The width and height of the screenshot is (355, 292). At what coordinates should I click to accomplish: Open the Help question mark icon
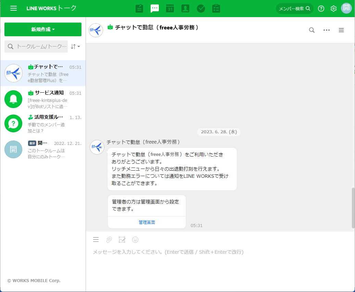tap(321, 9)
